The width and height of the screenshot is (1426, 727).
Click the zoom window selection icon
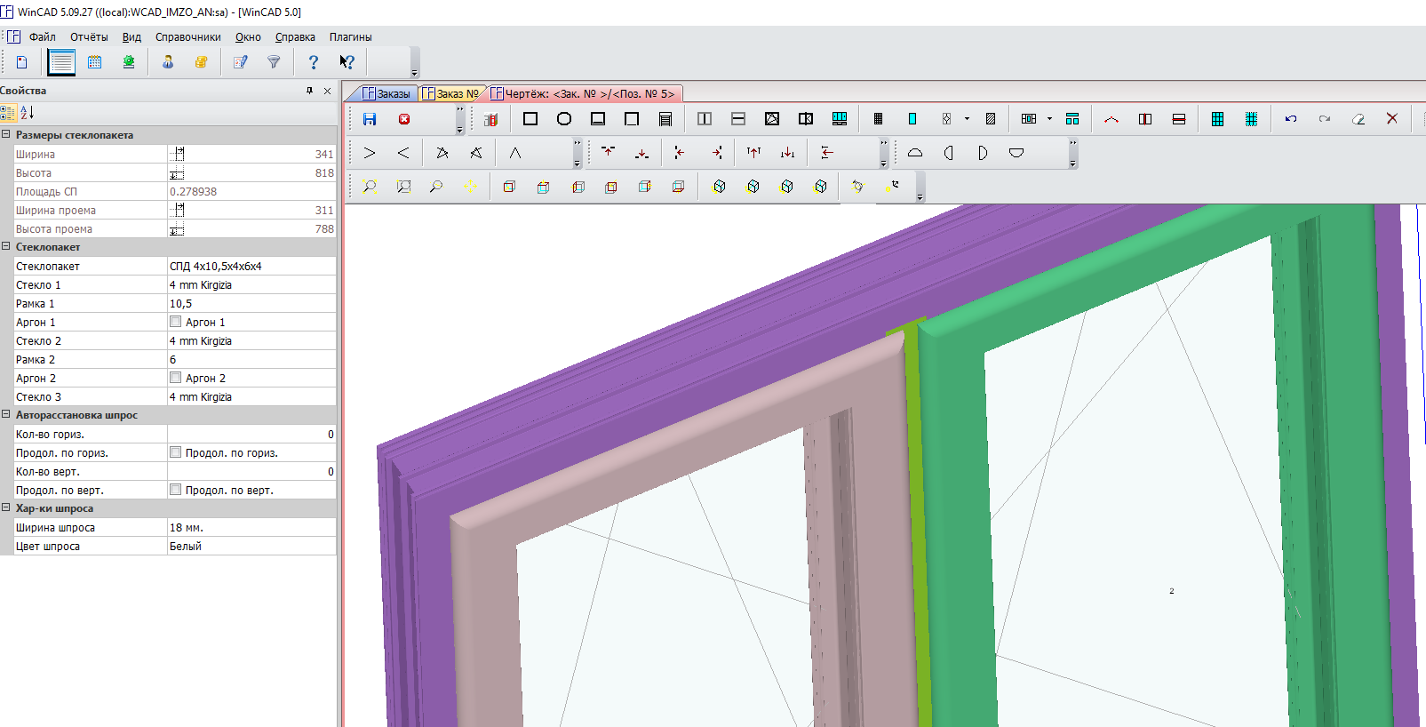[403, 187]
